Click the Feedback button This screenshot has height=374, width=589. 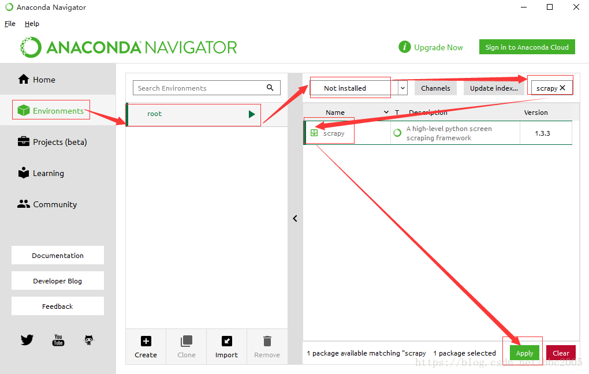[58, 306]
